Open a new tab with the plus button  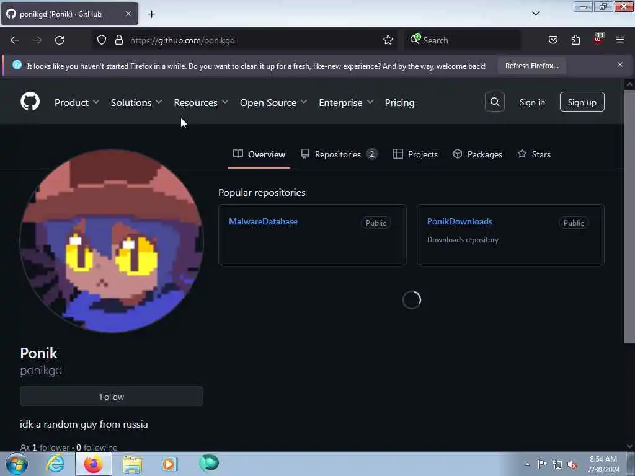[x=151, y=14]
